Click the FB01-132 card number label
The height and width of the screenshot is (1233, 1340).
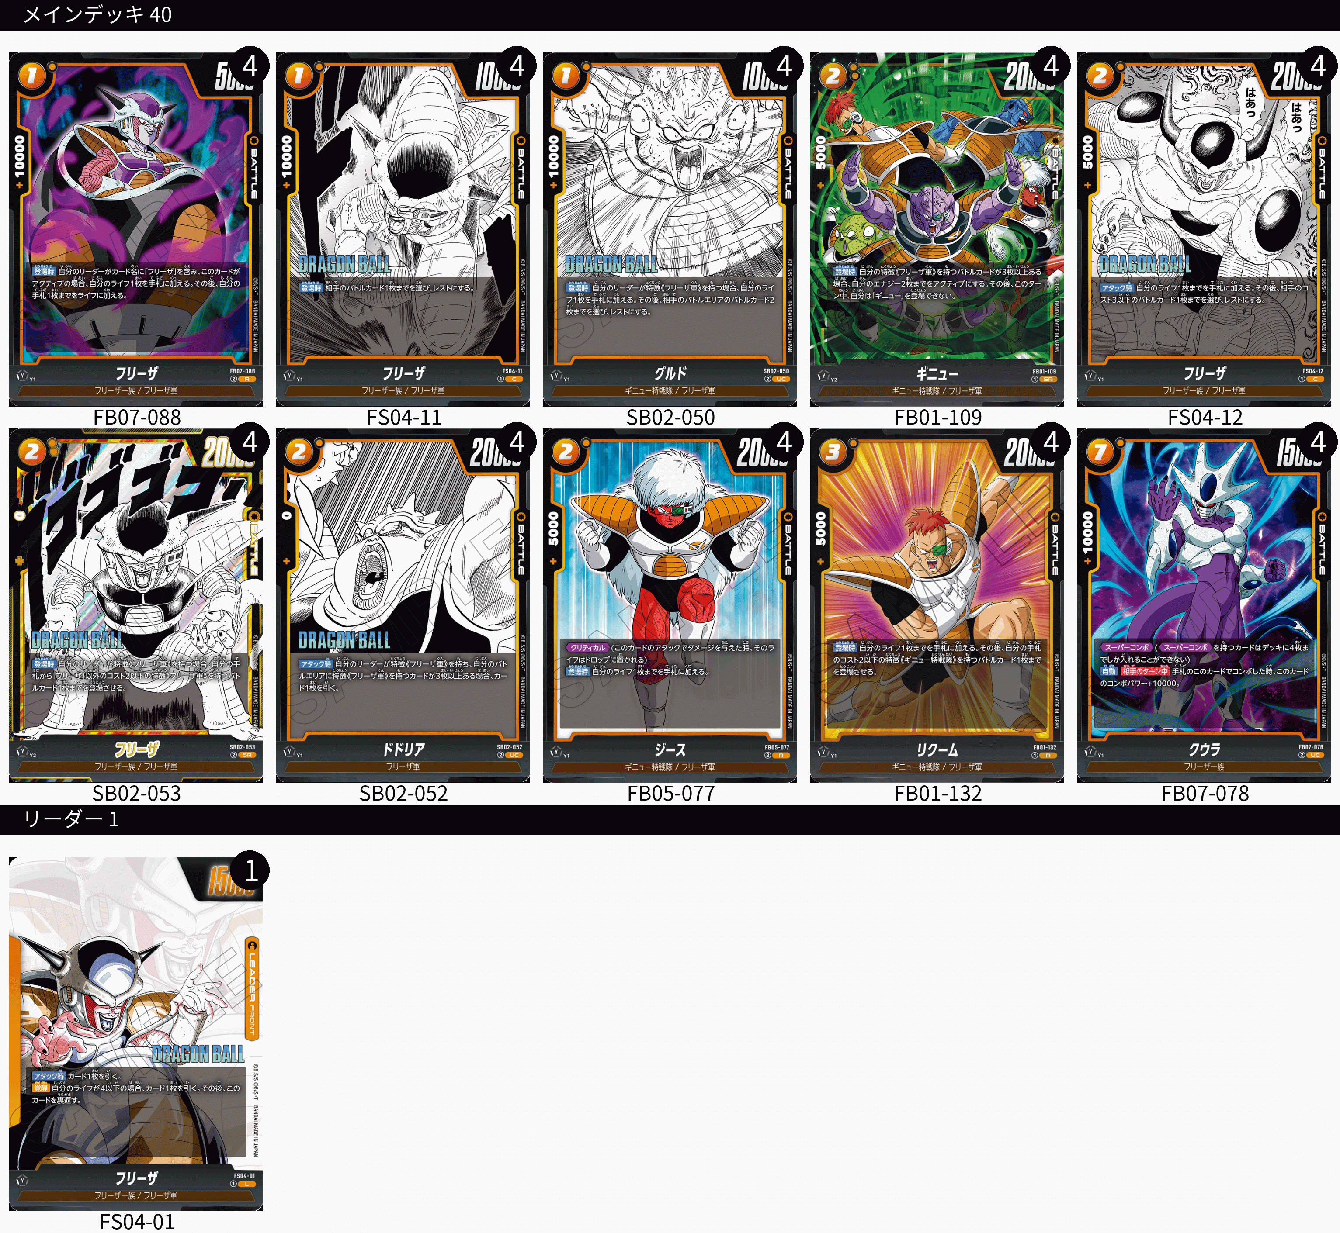(937, 793)
